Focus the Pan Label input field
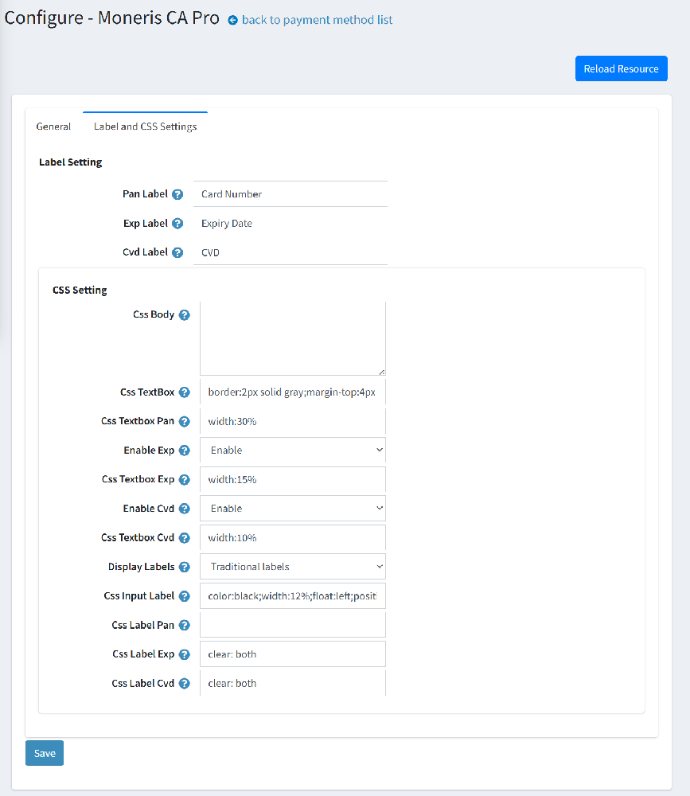690x796 pixels. pyautogui.click(x=290, y=194)
